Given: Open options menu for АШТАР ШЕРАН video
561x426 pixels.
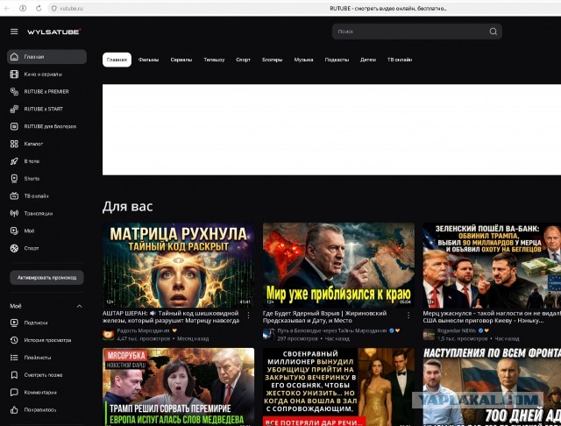Looking at the screenshot, I should tap(249, 316).
